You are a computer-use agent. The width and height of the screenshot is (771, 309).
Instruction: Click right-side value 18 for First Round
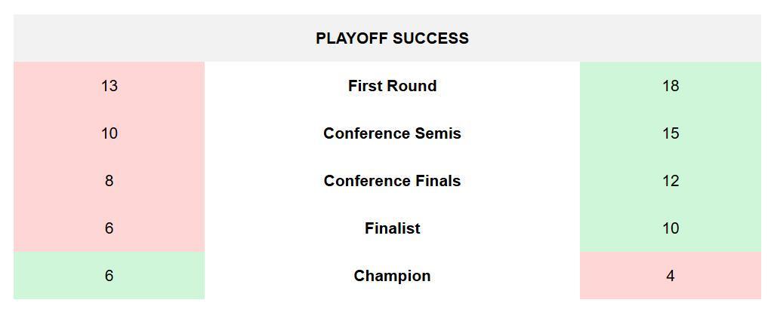(x=671, y=86)
